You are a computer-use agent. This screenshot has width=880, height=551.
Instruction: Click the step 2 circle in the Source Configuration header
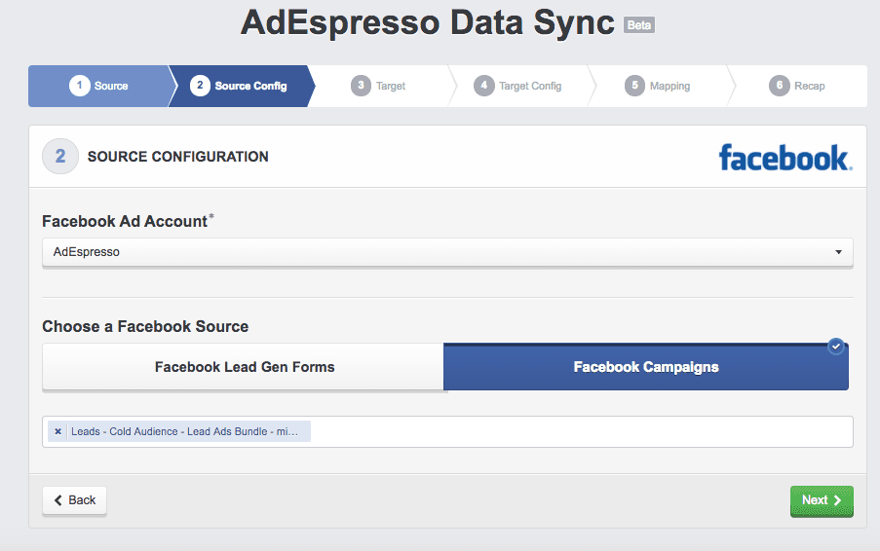pos(60,156)
